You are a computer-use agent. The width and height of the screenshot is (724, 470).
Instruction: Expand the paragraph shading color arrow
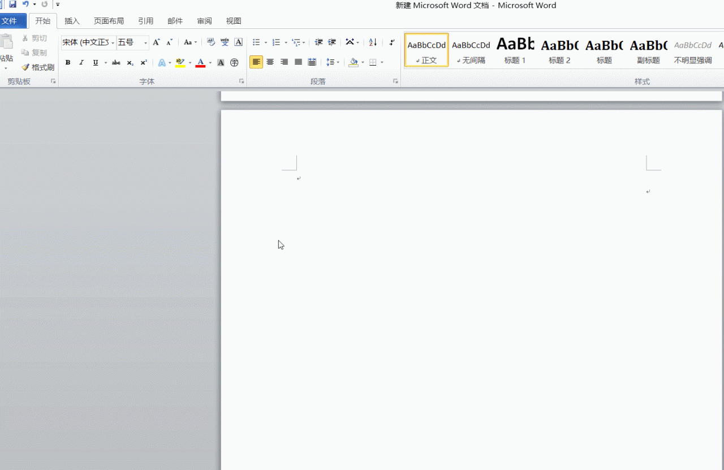[x=362, y=63]
